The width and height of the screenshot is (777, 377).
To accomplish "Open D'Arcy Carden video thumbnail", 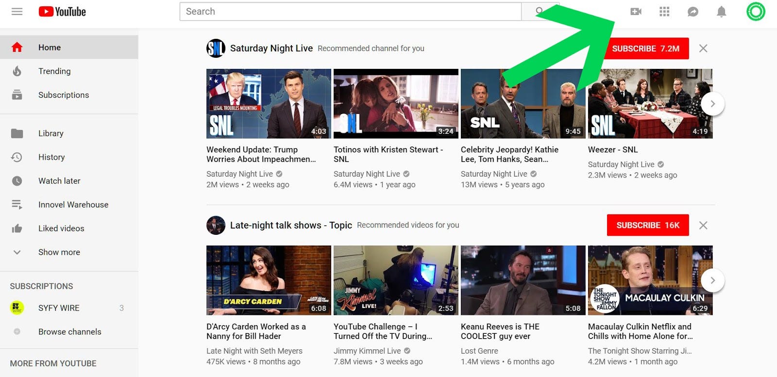I will click(x=269, y=280).
